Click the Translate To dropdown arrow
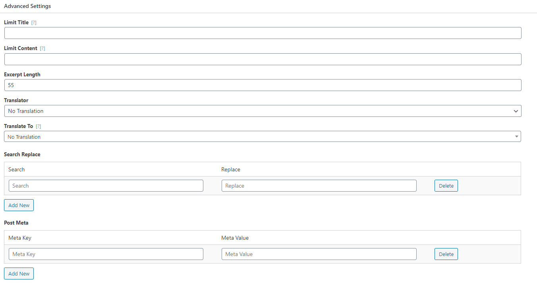 (x=516, y=137)
